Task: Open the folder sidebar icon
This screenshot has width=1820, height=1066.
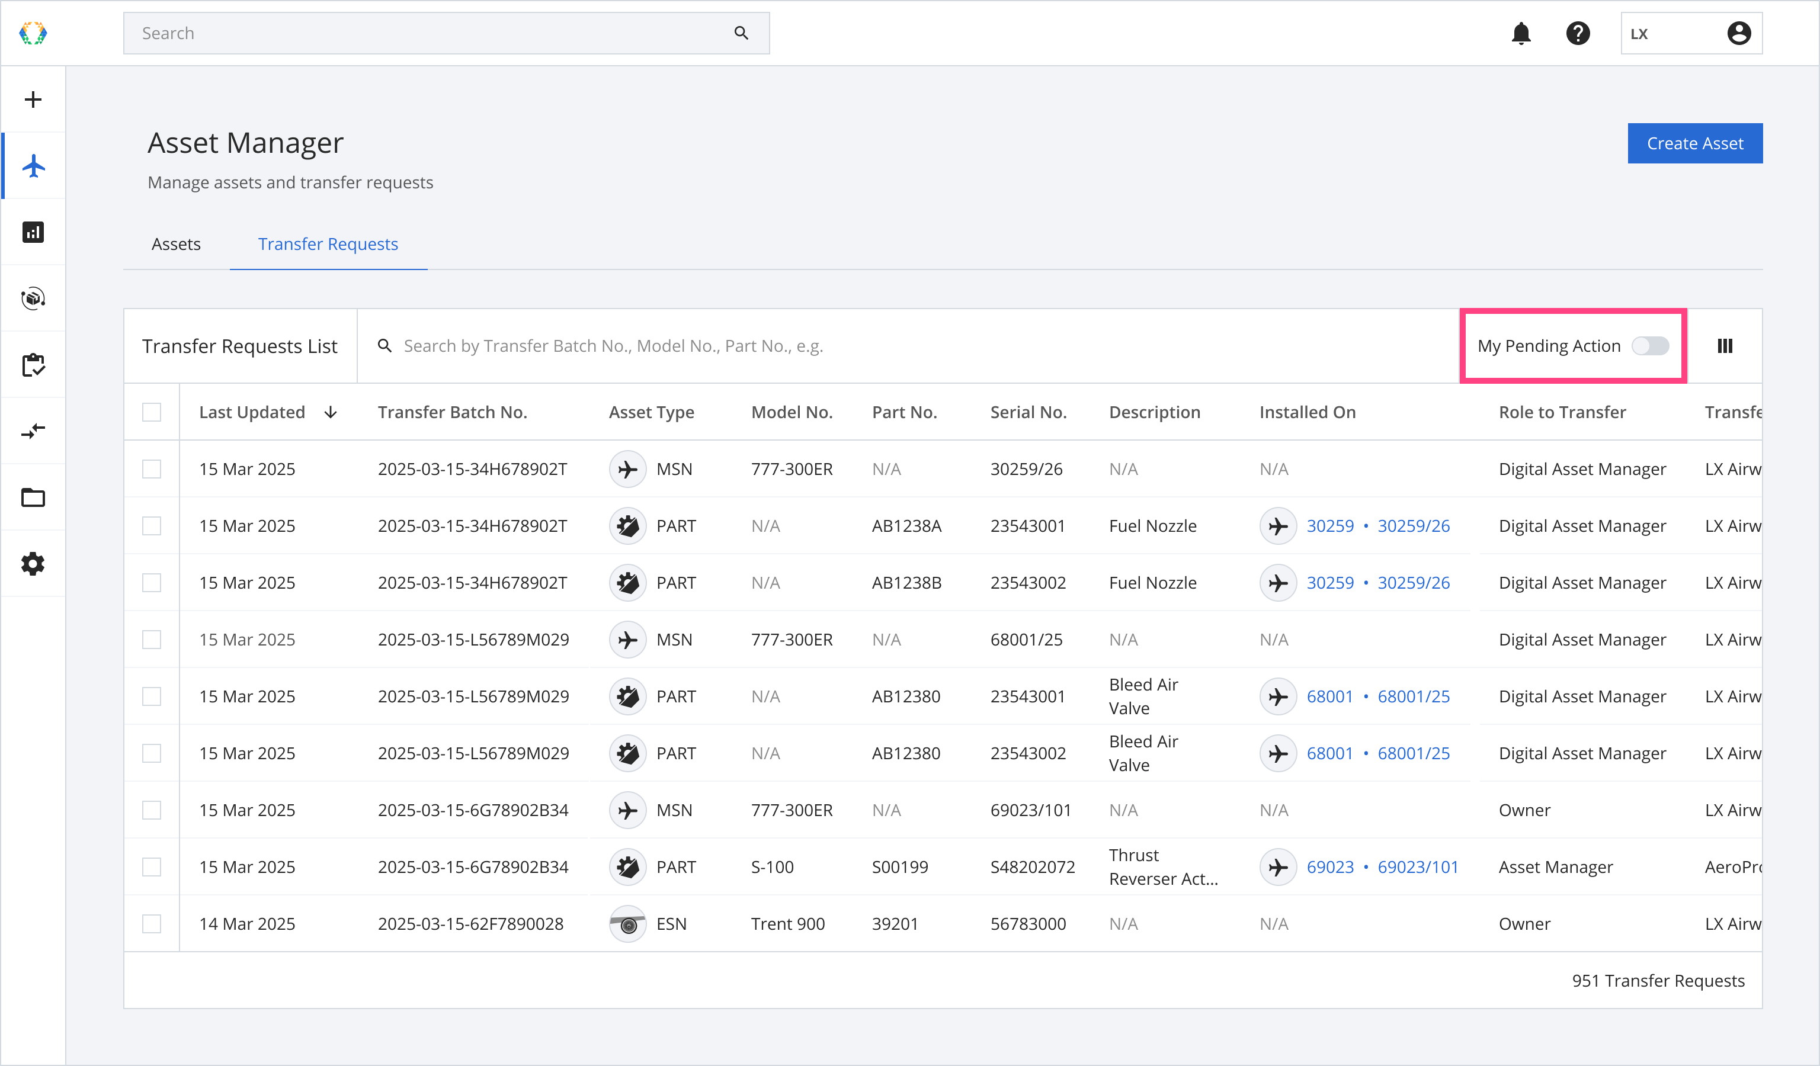Action: tap(33, 497)
